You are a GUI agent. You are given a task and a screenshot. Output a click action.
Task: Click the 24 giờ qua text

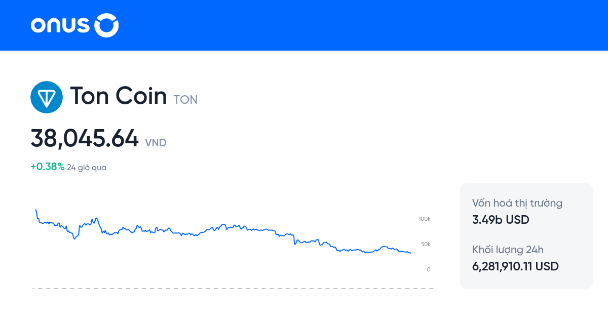[x=86, y=167]
